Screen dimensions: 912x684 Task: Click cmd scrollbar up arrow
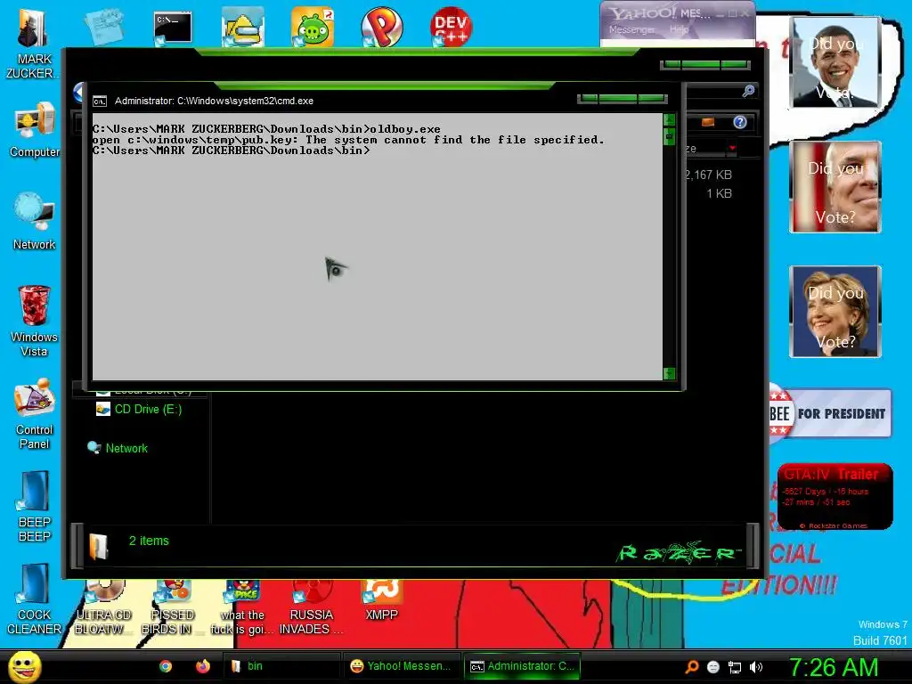[x=670, y=120]
